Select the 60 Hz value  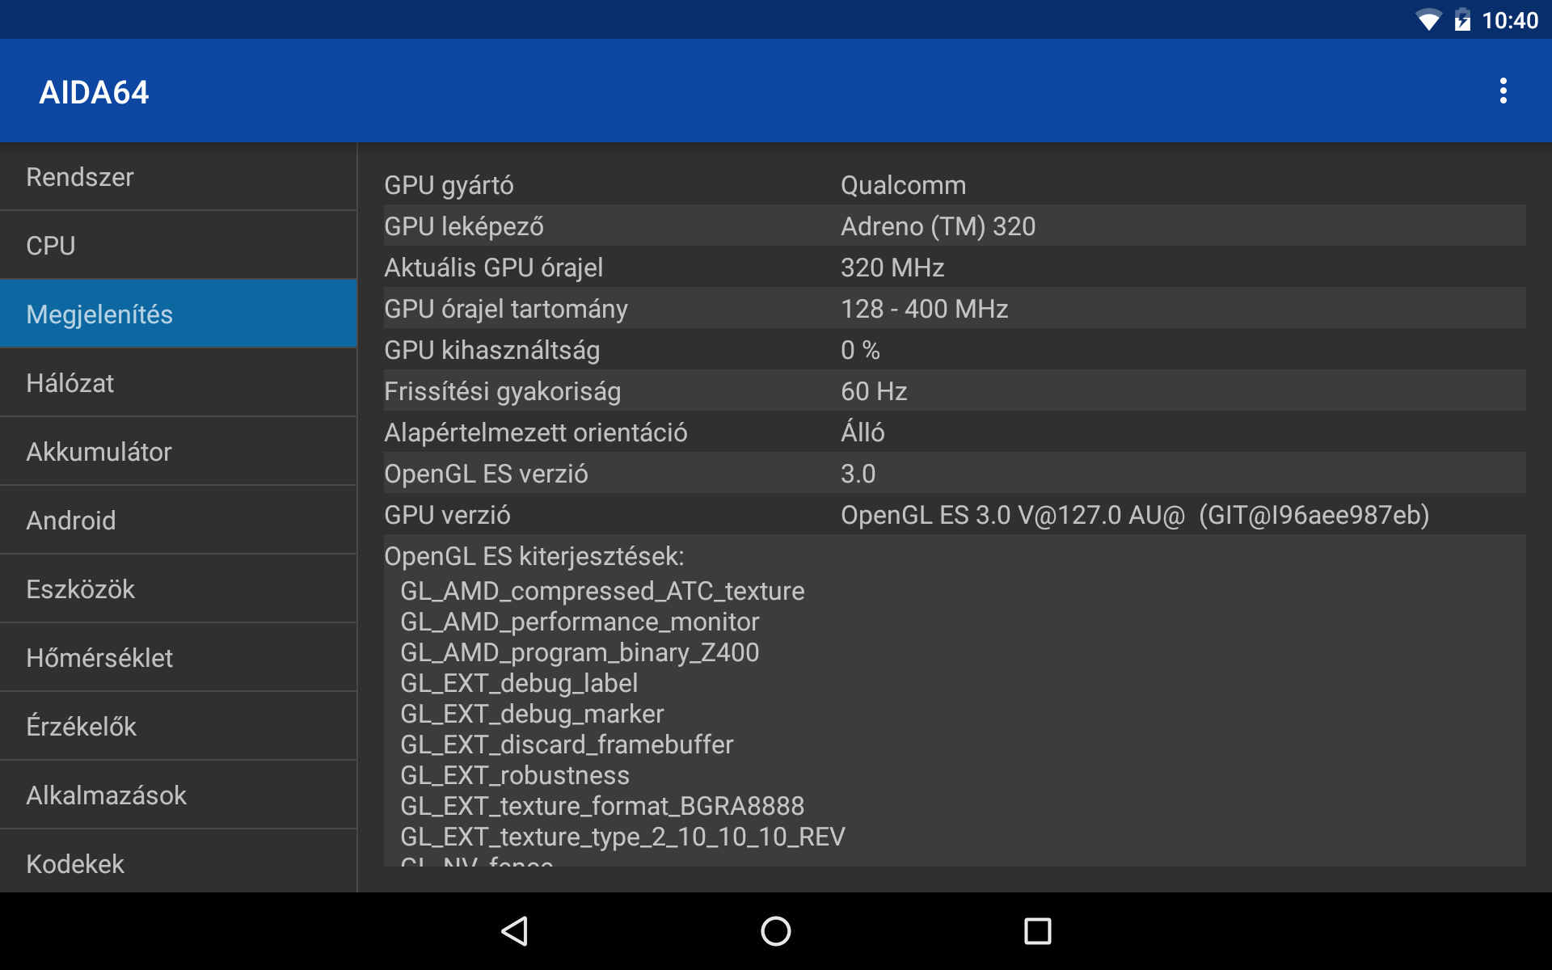[x=874, y=391]
